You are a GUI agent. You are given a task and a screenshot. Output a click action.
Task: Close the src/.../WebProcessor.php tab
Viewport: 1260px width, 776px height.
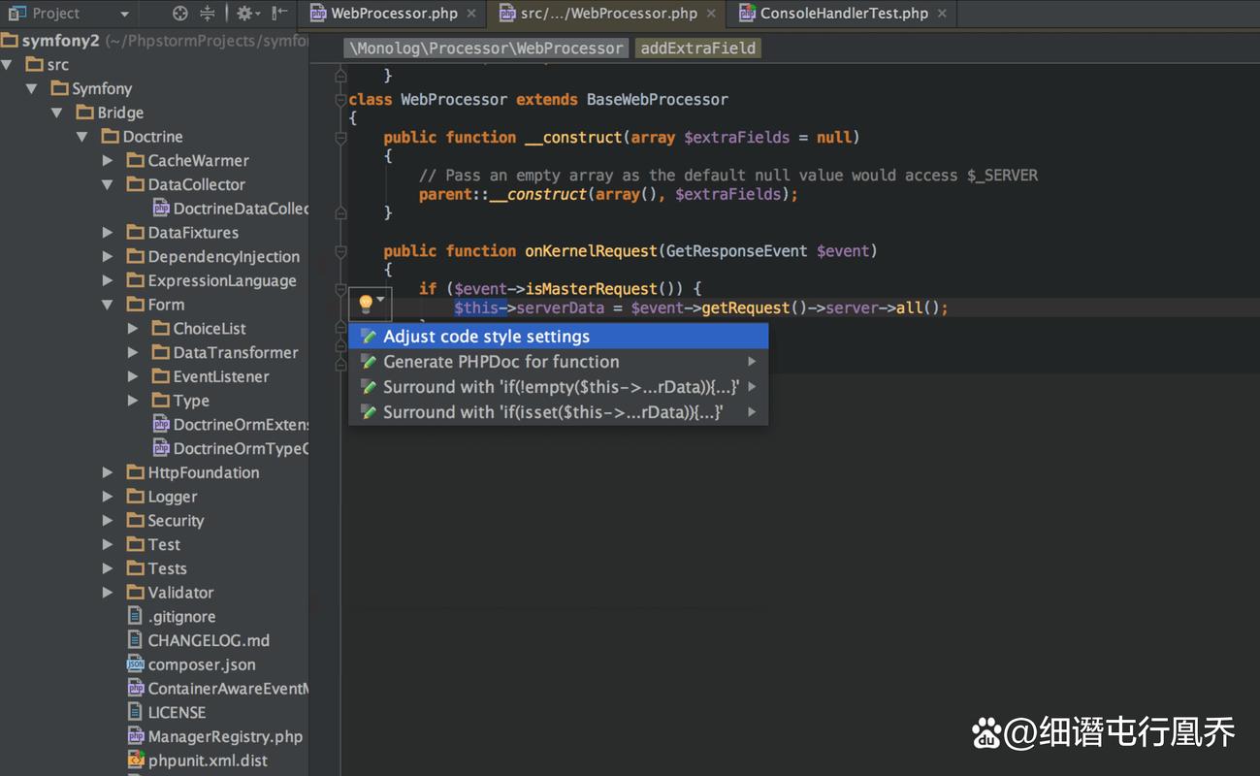[x=712, y=14]
